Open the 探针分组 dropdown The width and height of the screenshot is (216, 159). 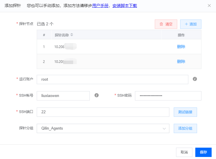[x=103, y=128]
